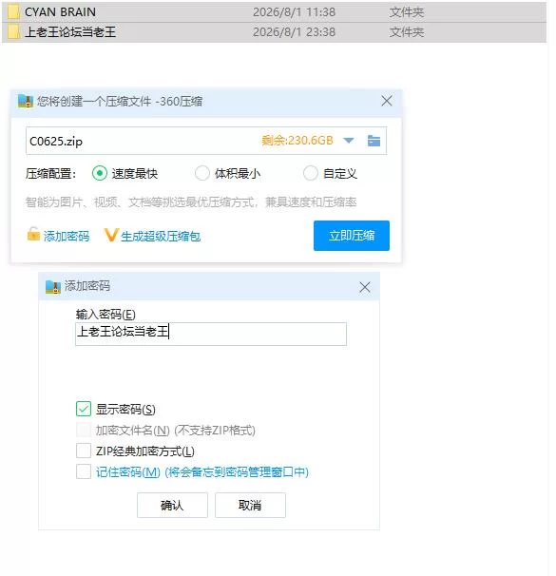Expand the save-path dropdown arrow
Screen dimensions: 556x576
(x=348, y=141)
